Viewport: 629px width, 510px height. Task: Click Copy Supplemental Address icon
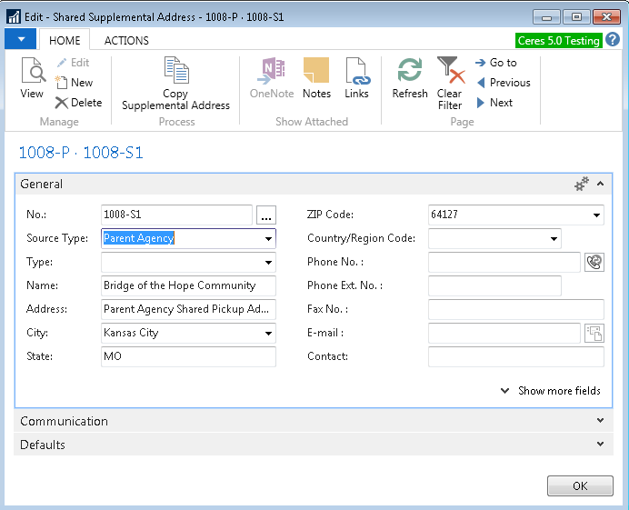pos(175,83)
